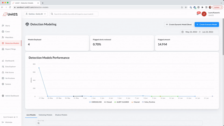Screen dimensions: 224x126
Task: Toggle Closed series in chart legend
Action: [108, 102]
